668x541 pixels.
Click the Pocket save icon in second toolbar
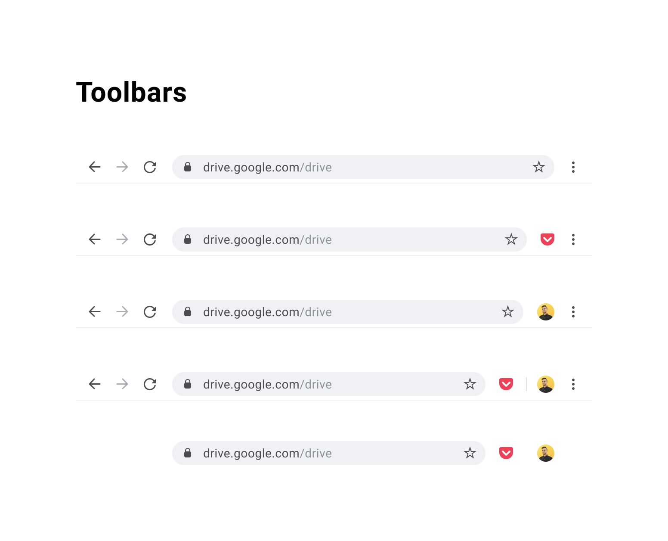click(x=547, y=239)
